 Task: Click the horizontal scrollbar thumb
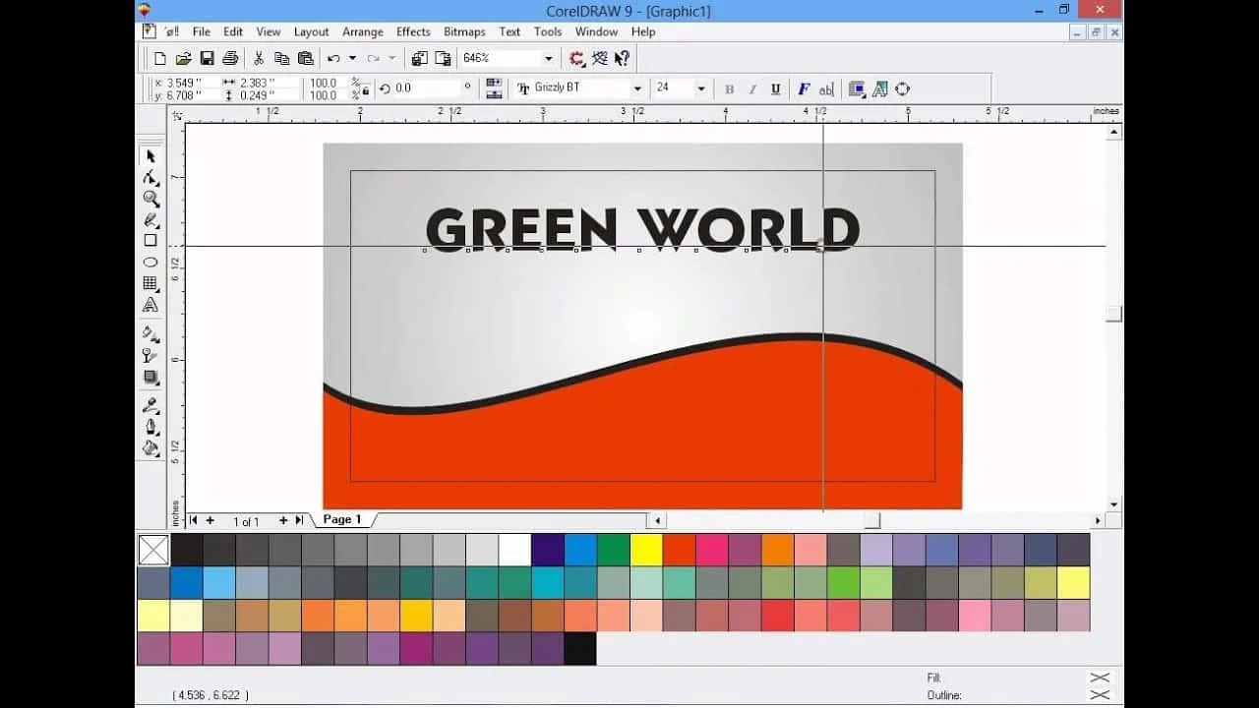pos(872,520)
